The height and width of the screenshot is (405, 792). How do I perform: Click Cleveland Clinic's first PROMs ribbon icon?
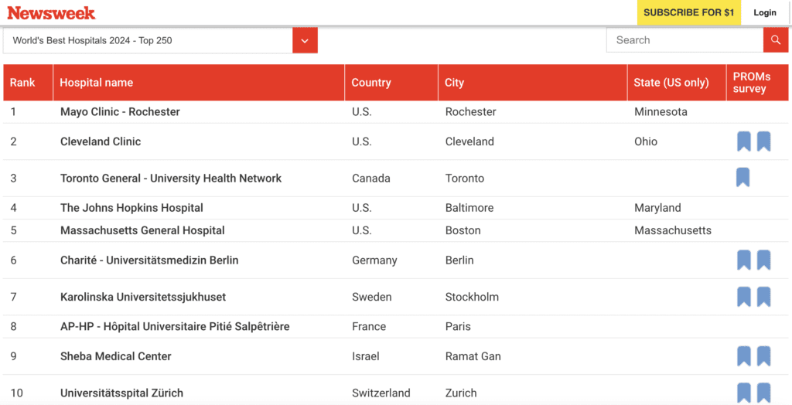743,141
